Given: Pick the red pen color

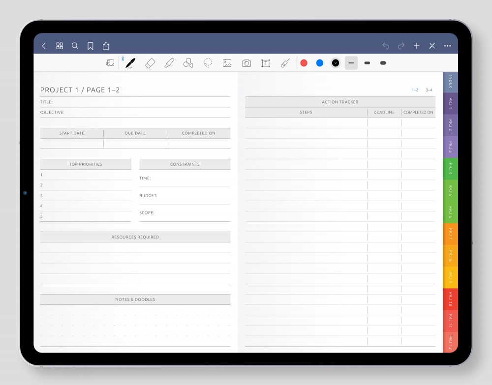Looking at the screenshot, I should [304, 63].
